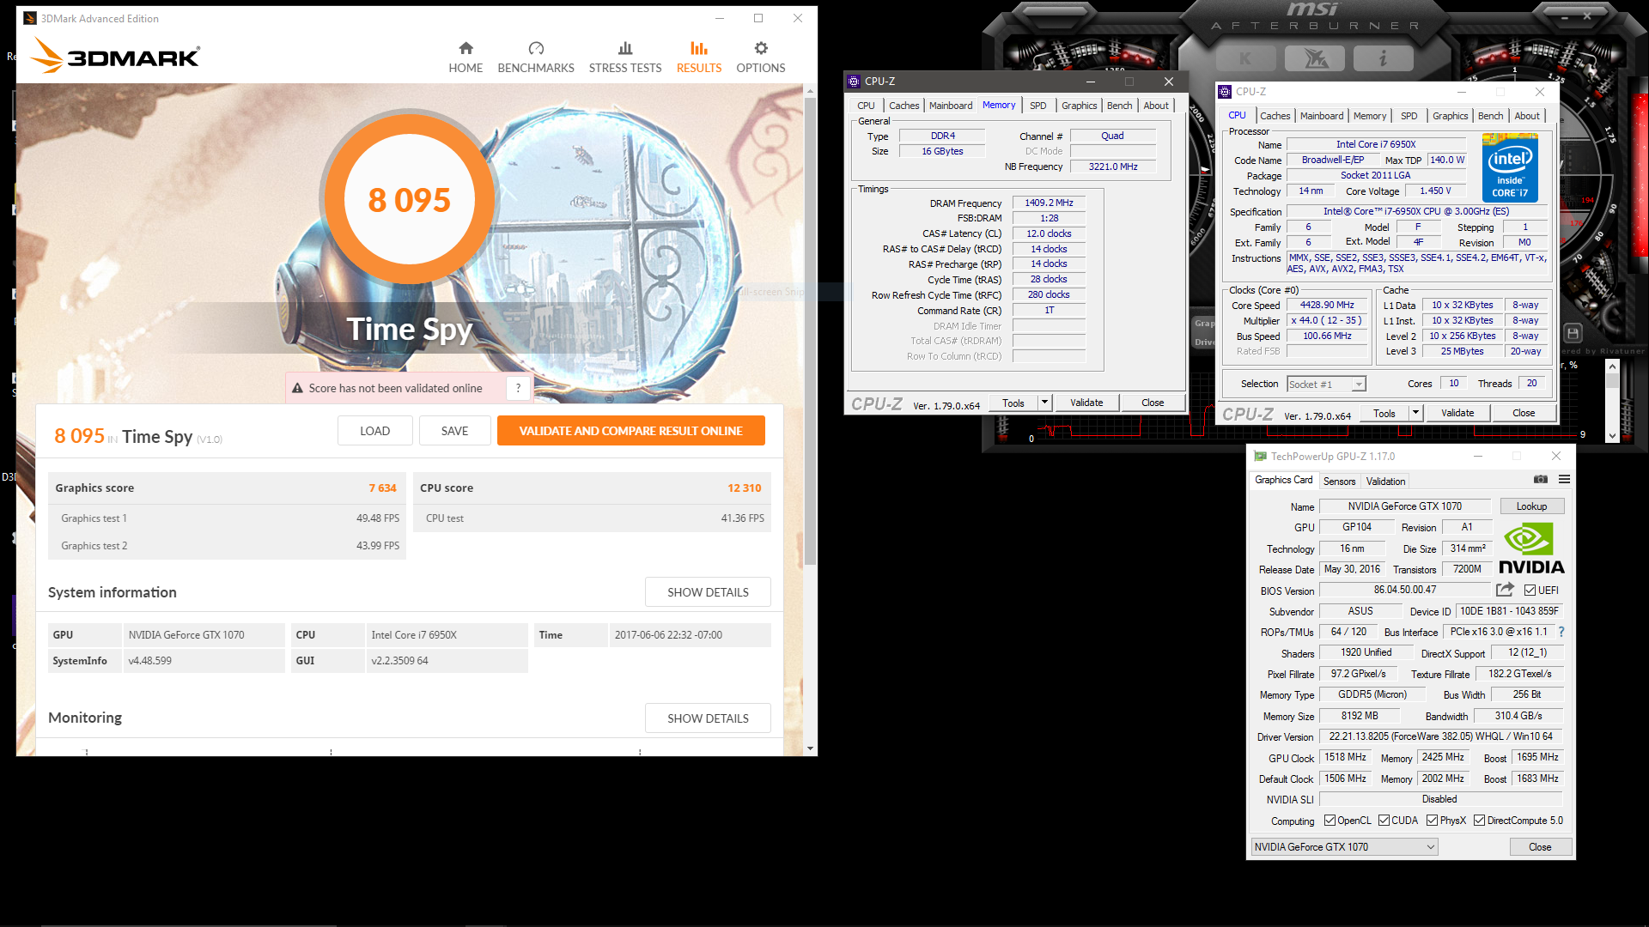The height and width of the screenshot is (927, 1649).
Task: Open Graphics tab in CPU-Z Memory window
Action: point(1079,106)
